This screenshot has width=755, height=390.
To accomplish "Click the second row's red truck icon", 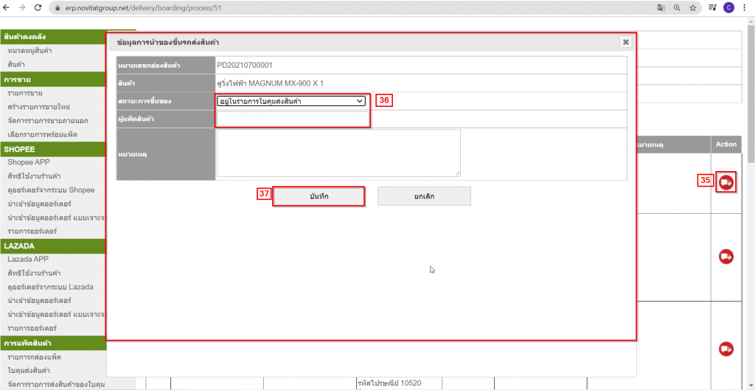I will (x=726, y=257).
